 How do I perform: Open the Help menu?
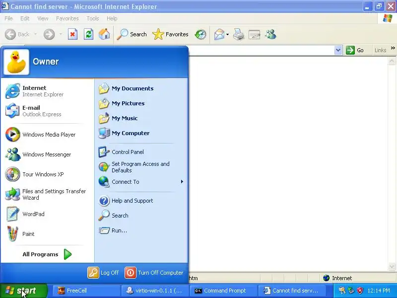coord(112,18)
